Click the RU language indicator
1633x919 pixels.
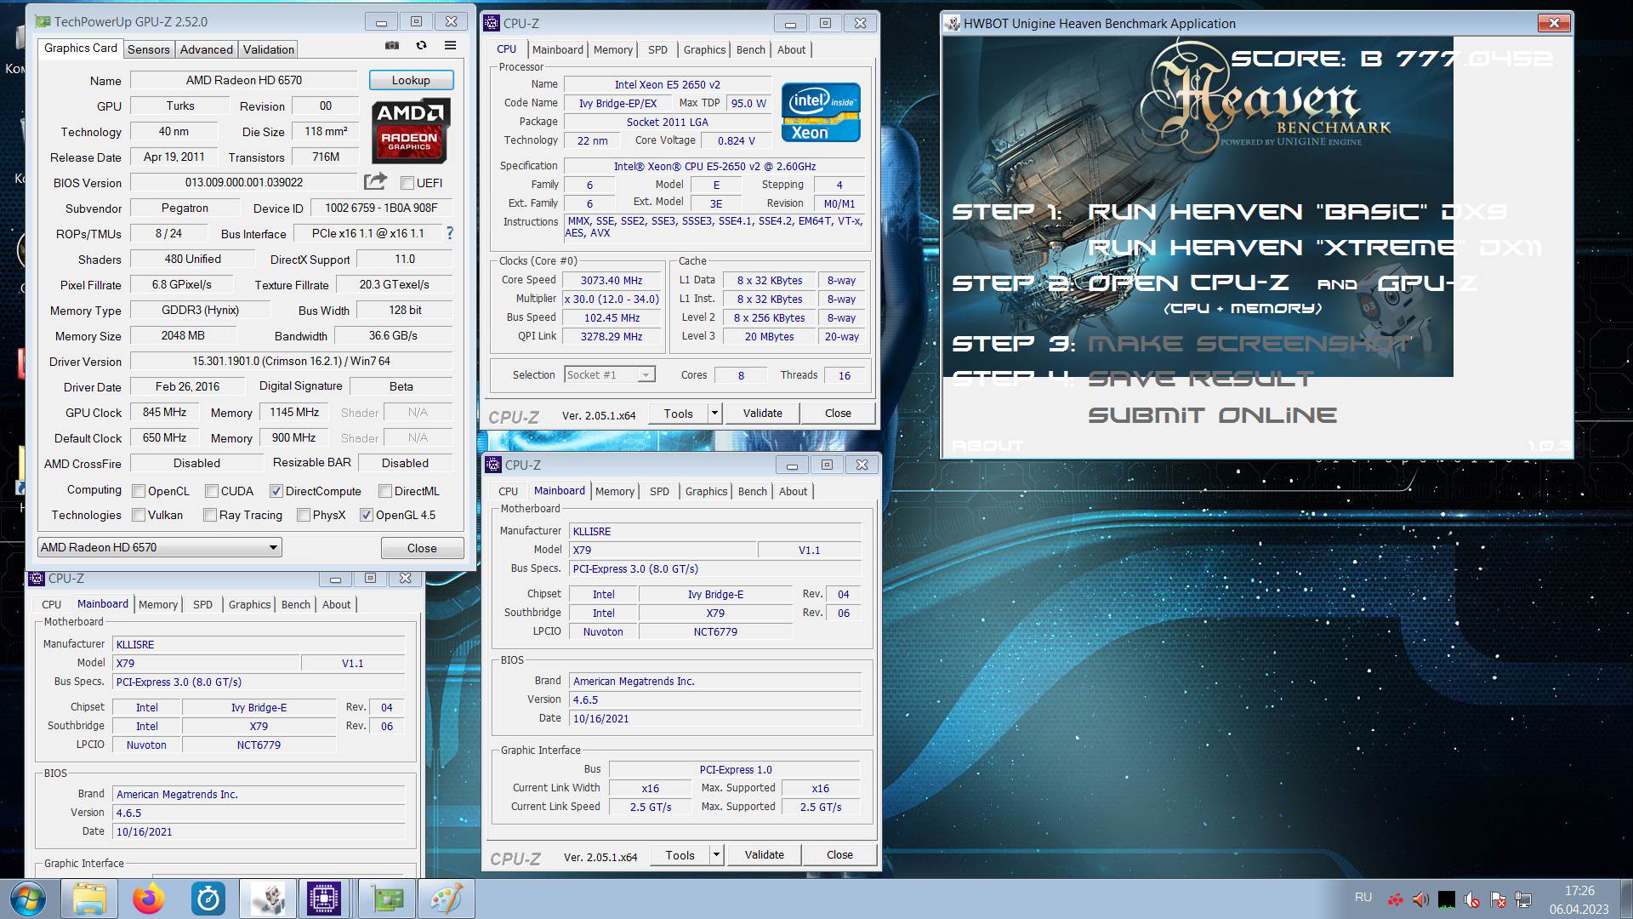pos(1363,897)
